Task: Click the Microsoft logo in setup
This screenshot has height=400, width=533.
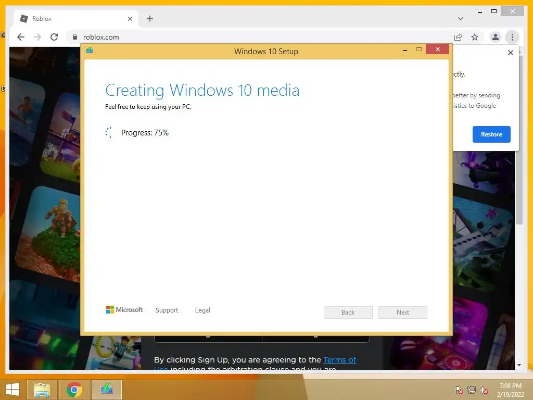Action: 124,309
